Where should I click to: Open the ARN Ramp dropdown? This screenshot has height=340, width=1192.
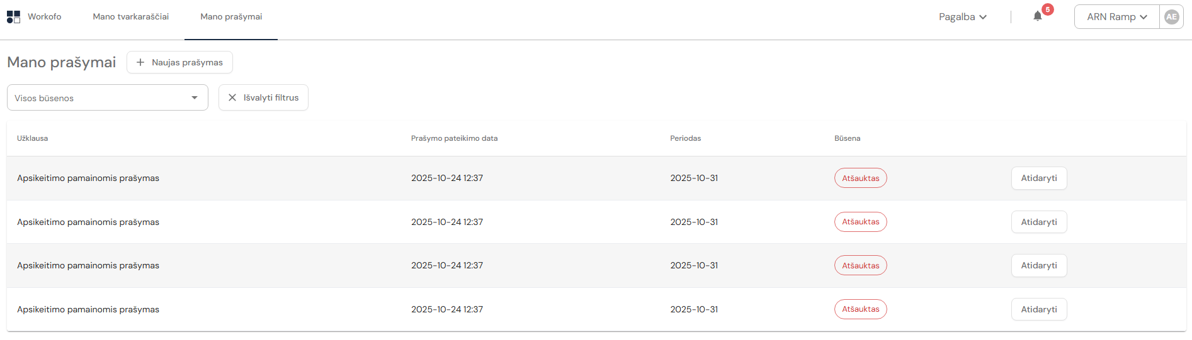1116,17
